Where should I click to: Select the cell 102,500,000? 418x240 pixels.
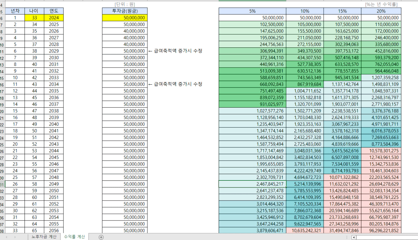click(x=253, y=25)
